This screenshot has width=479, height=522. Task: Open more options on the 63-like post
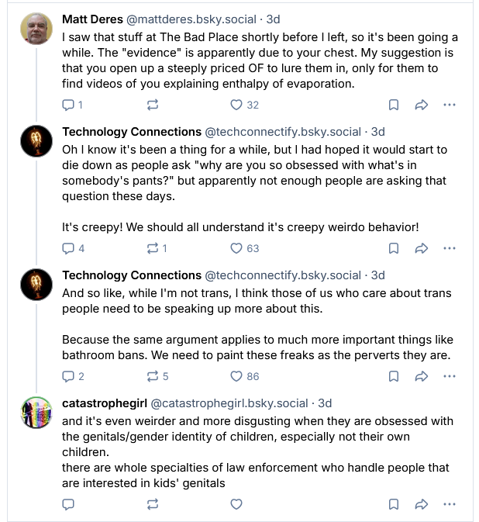(x=450, y=248)
